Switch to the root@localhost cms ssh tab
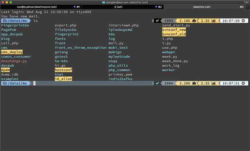The height and width of the screenshot is (151, 250). (41, 7)
